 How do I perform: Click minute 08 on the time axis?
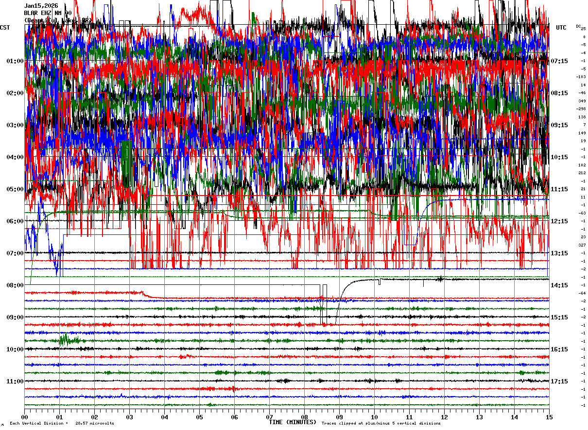[304, 417]
